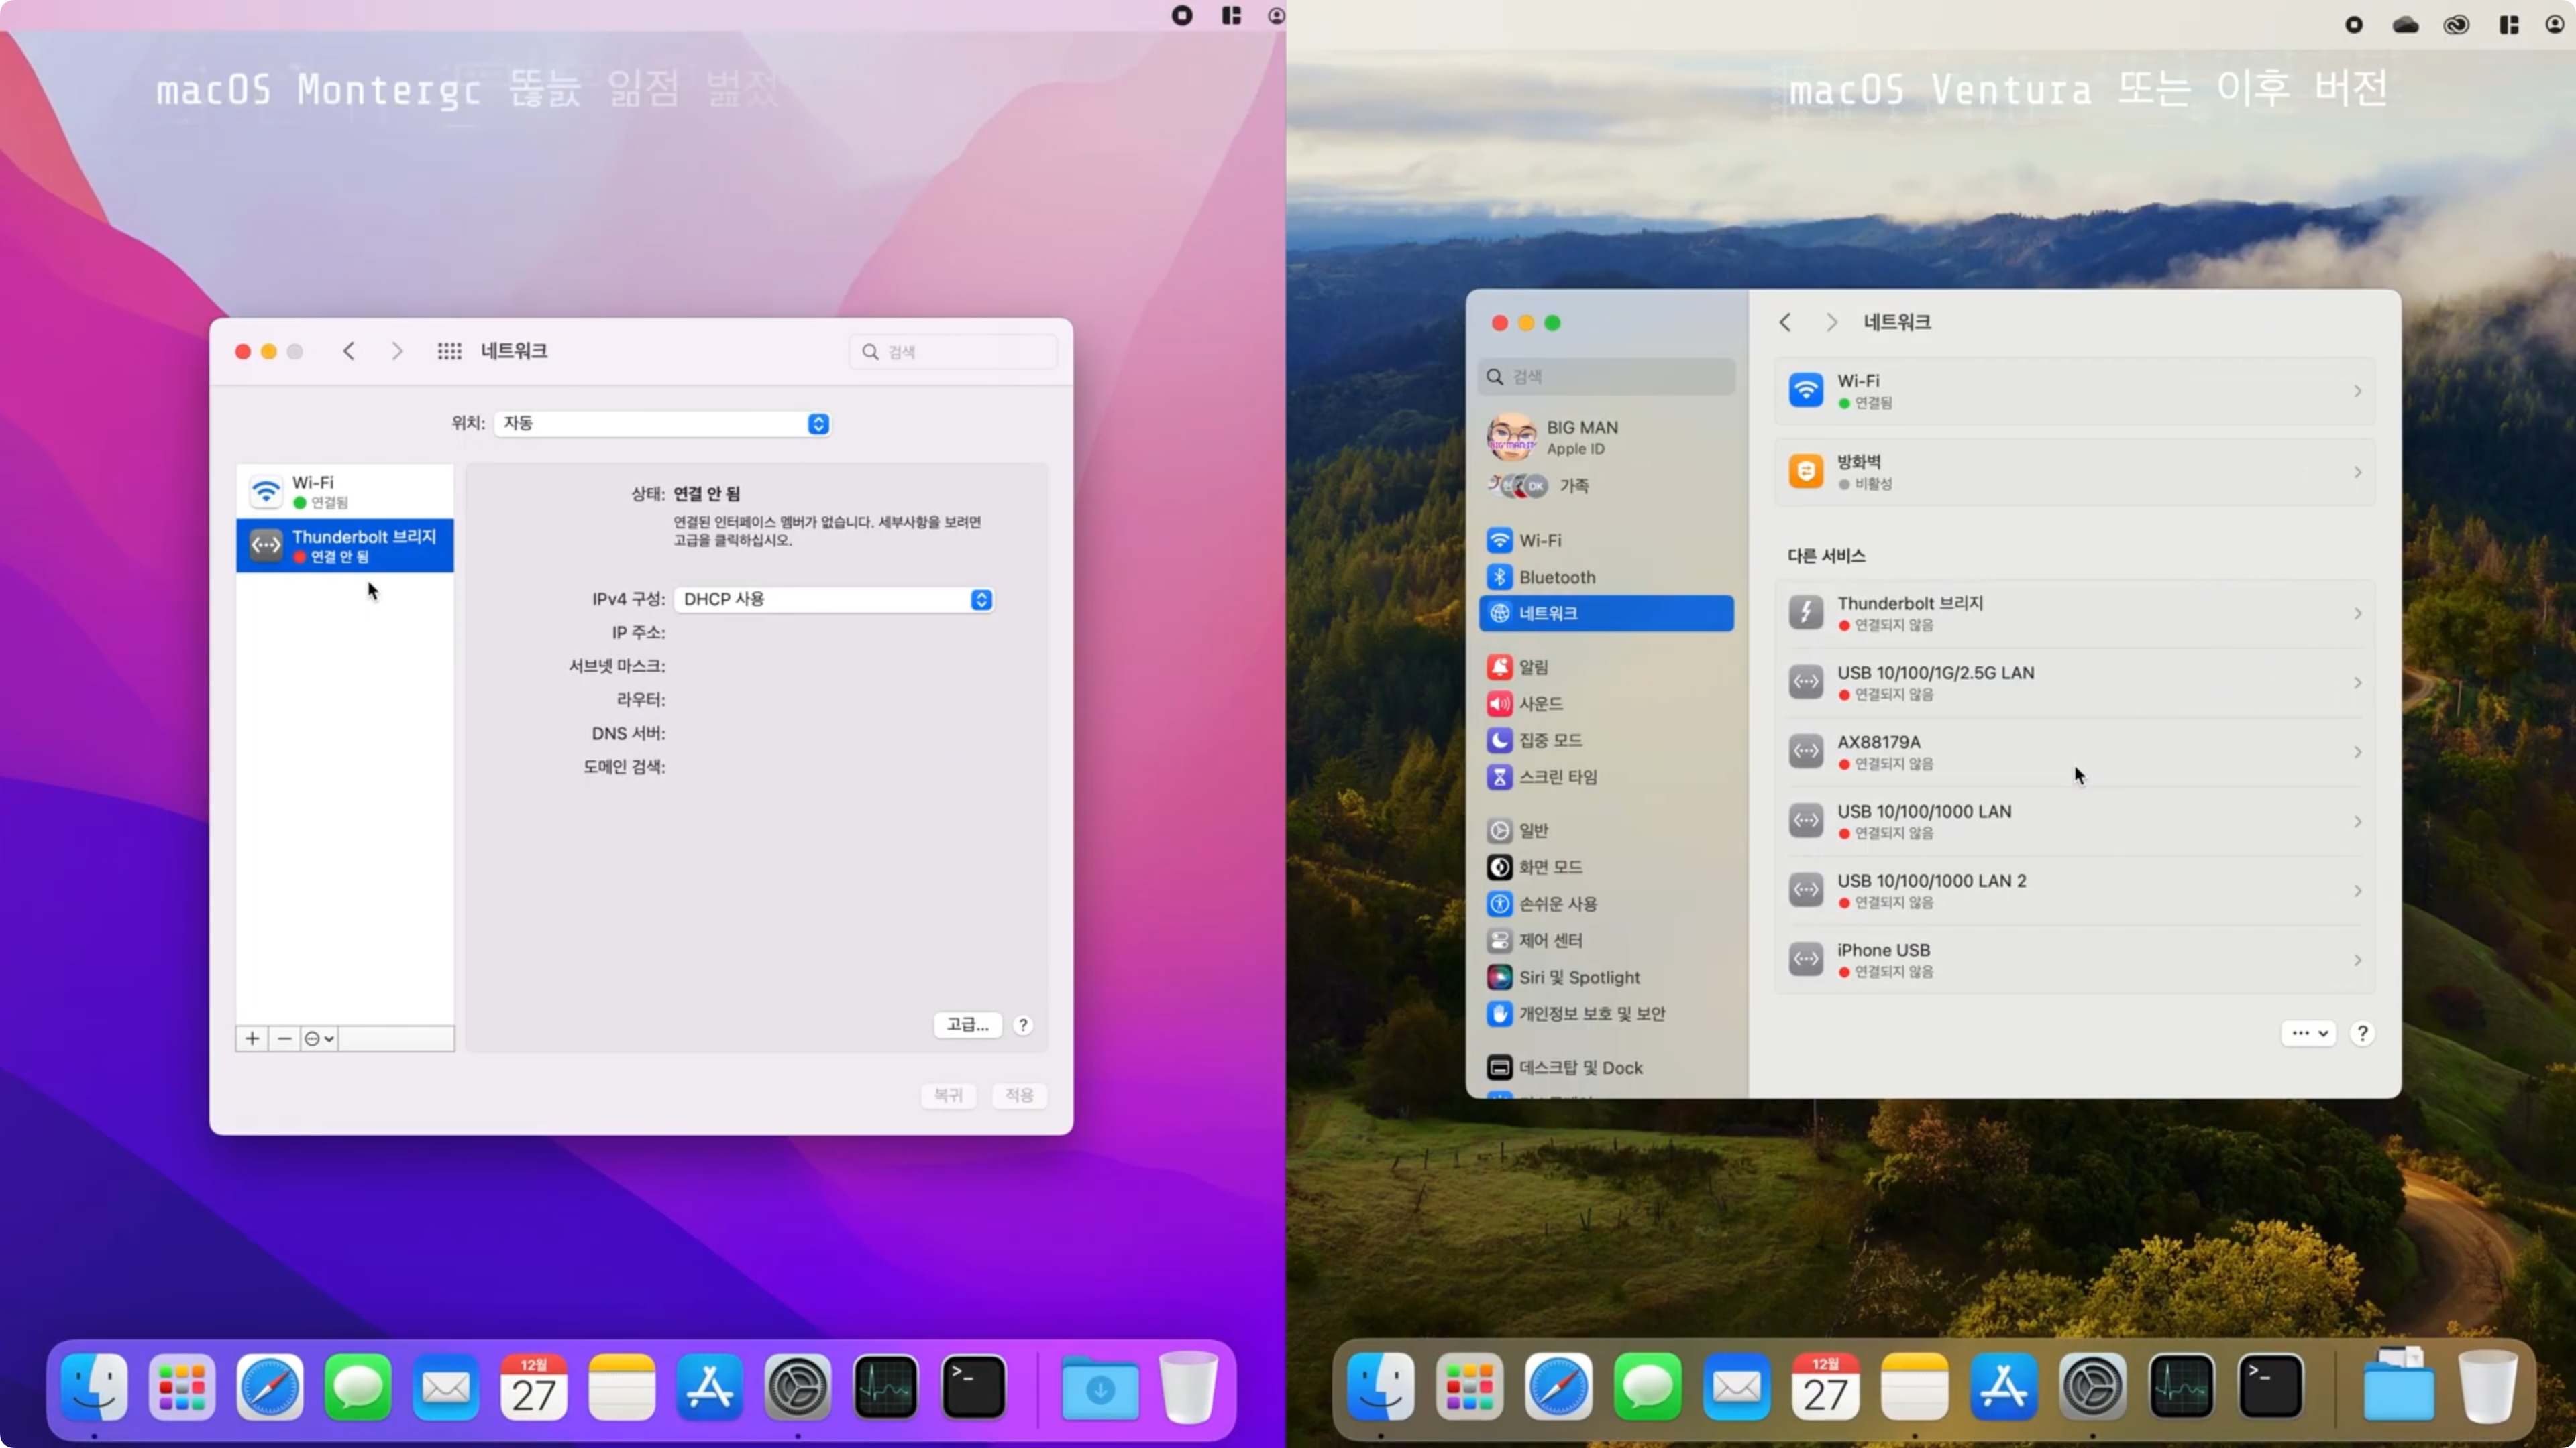2576x1448 pixels.
Task: Open 사운드 in Ventura sidebar
Action: click(1540, 703)
